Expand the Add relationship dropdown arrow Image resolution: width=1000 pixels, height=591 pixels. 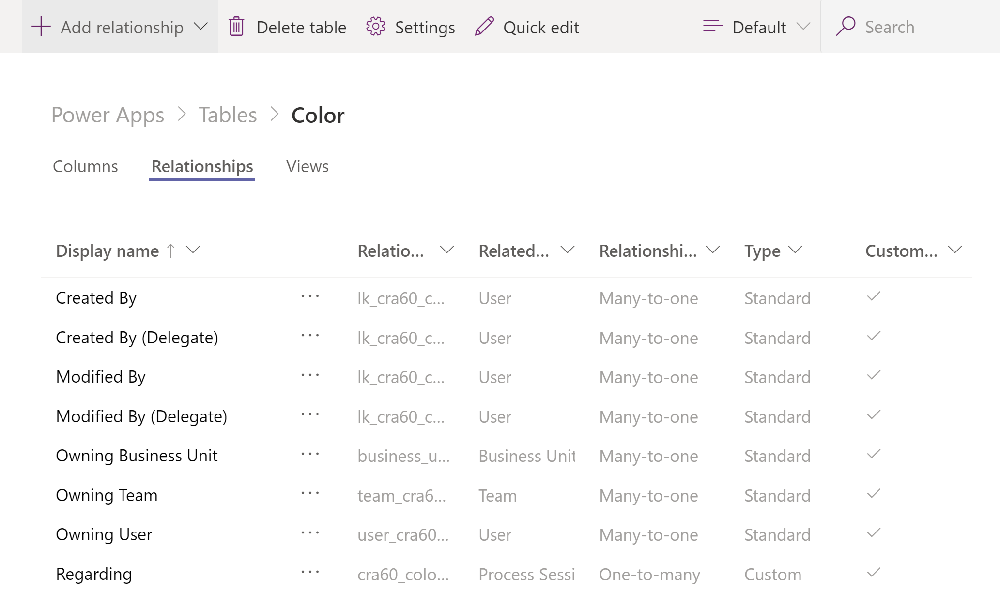(202, 27)
